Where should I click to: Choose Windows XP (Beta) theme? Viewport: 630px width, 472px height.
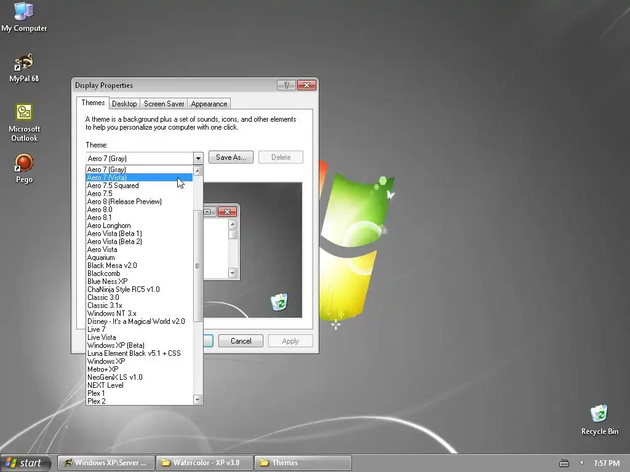140,345
